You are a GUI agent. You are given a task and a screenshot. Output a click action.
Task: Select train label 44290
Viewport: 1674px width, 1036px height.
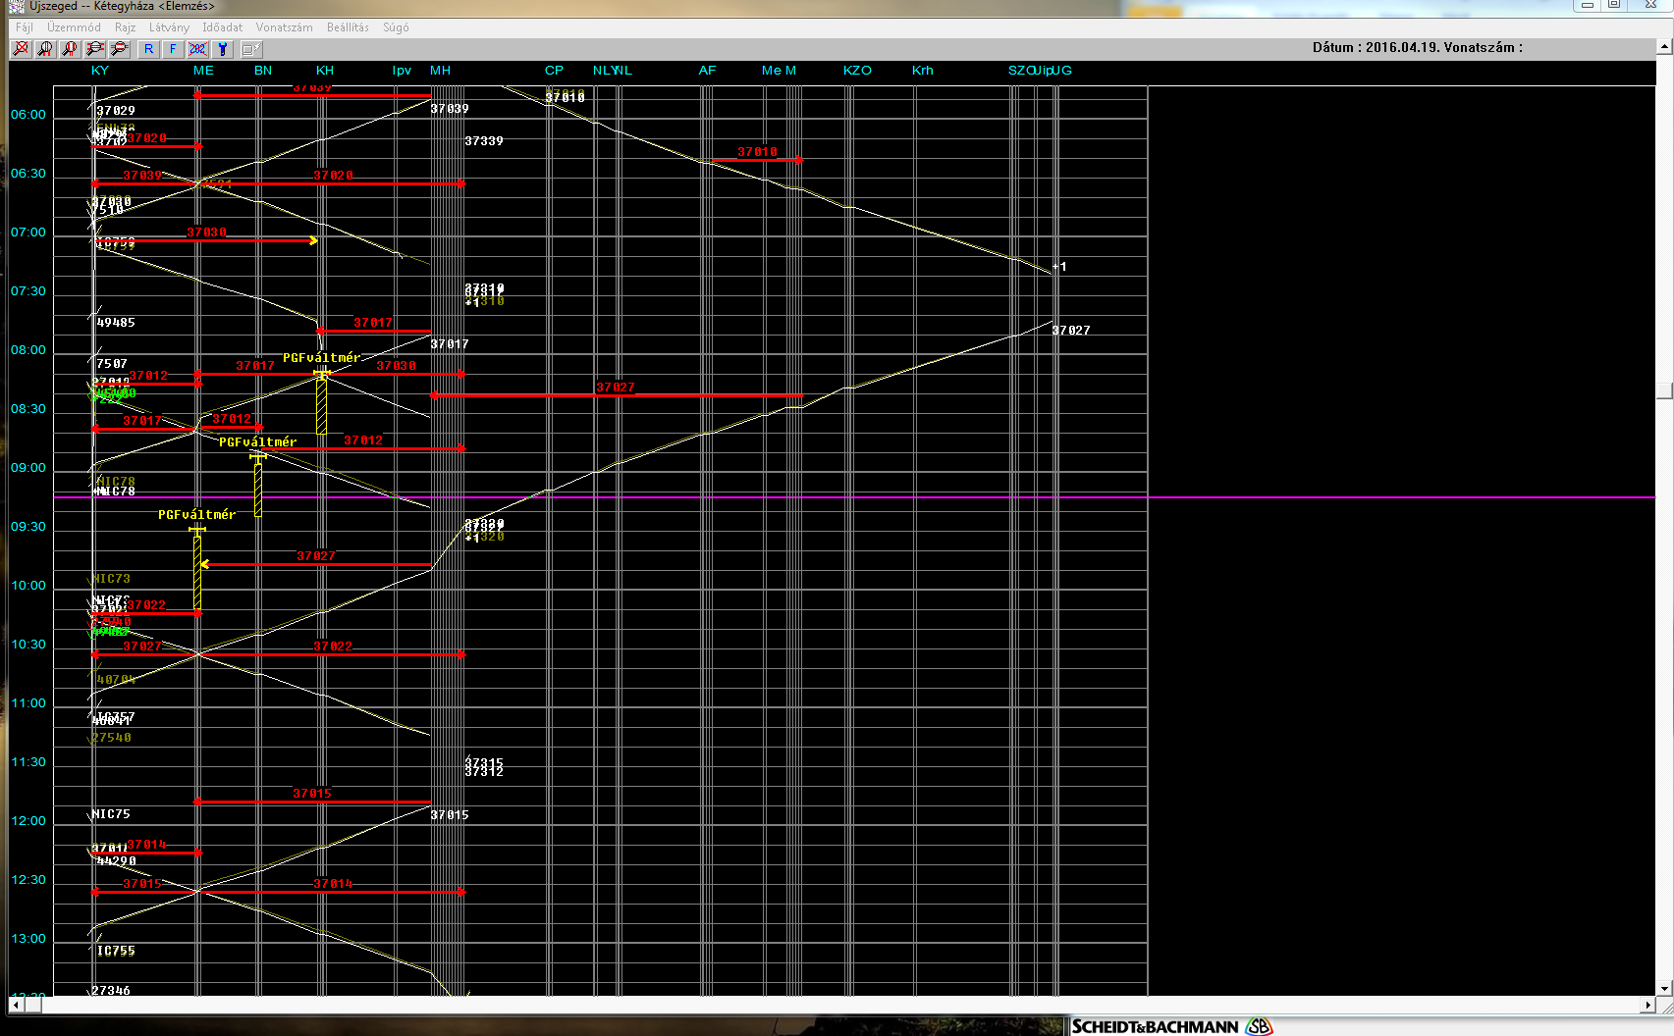click(116, 861)
